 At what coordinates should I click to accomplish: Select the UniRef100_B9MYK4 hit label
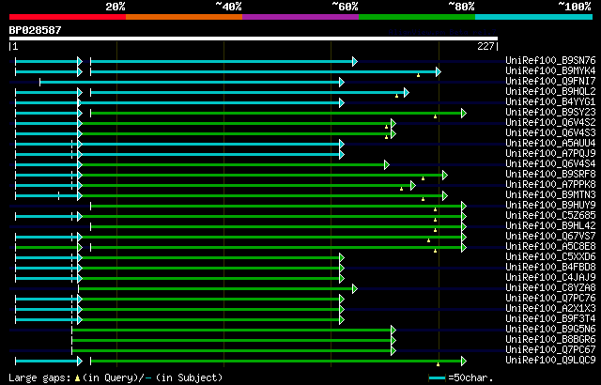point(550,70)
